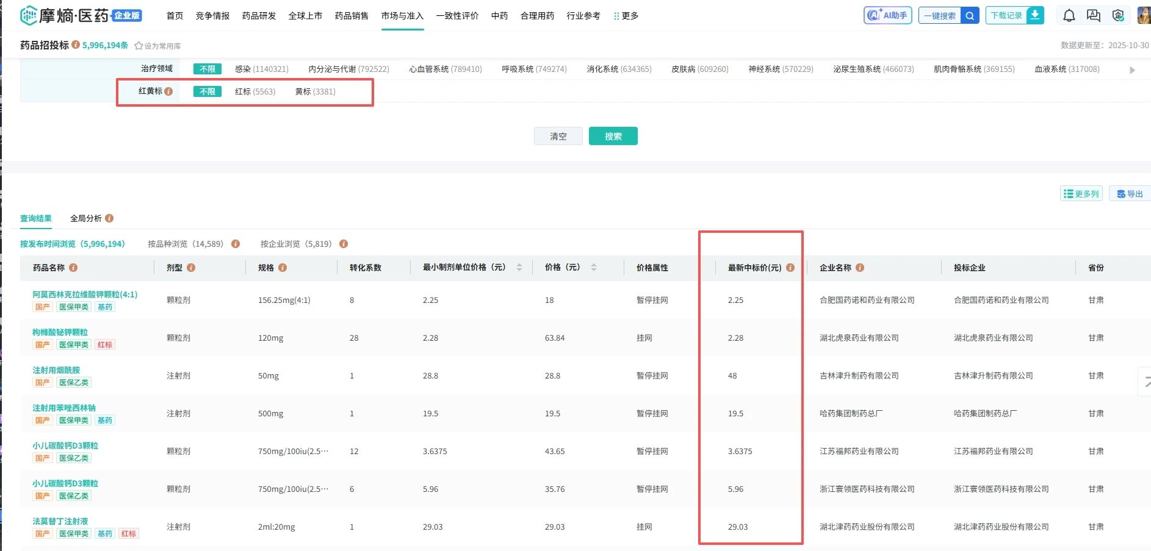Viewport: 1151px width, 551px height.
Task: Click the blue magnifier search icon
Action: coord(970,16)
